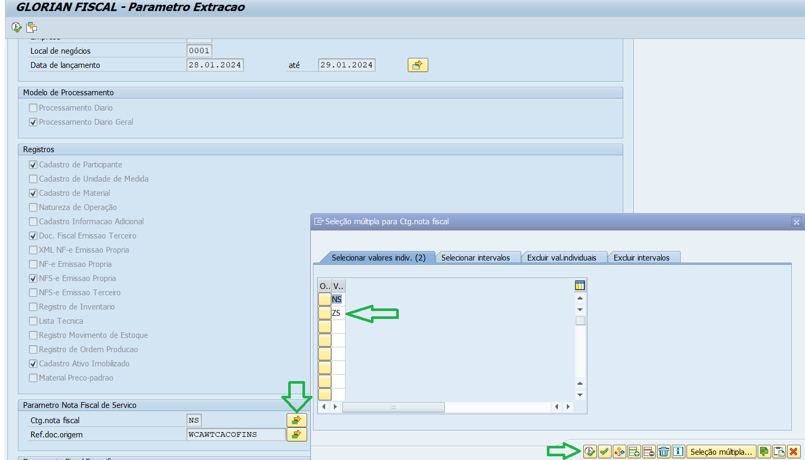805x460 pixels.
Task: Enable the Processamento Diario checkbox
Action: point(33,108)
